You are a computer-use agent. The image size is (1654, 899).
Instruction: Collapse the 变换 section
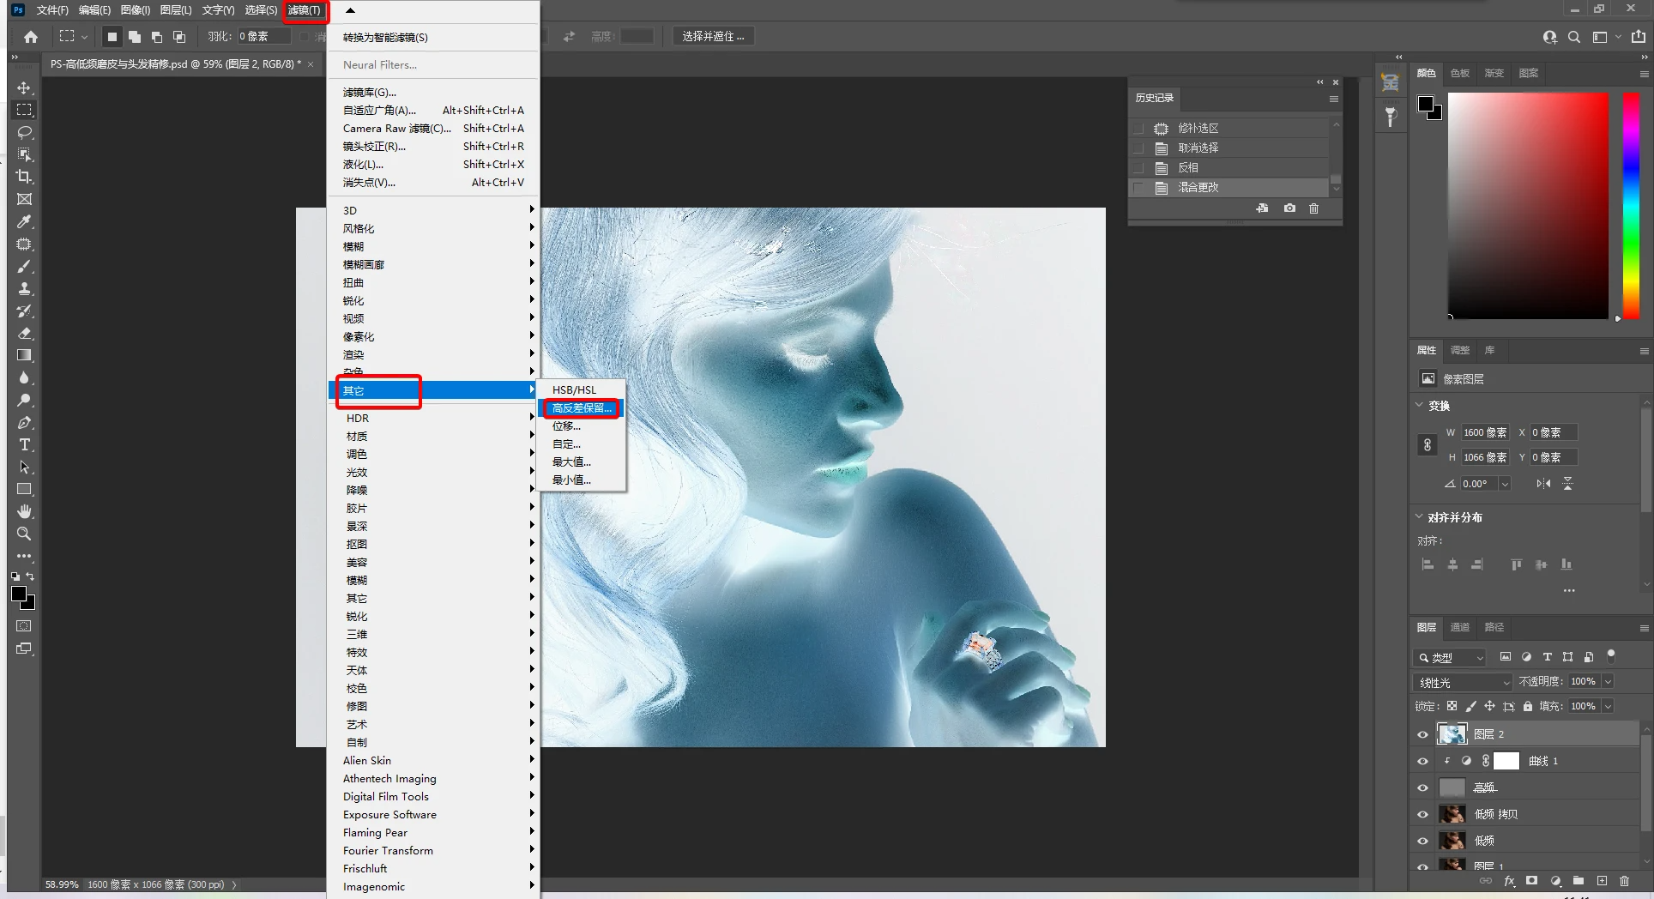pos(1419,405)
